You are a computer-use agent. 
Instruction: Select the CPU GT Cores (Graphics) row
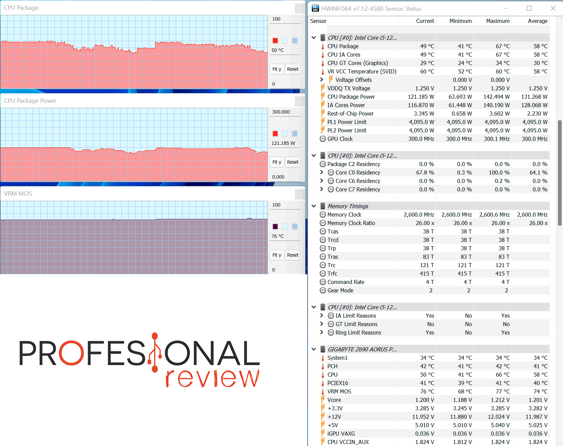click(x=429, y=63)
